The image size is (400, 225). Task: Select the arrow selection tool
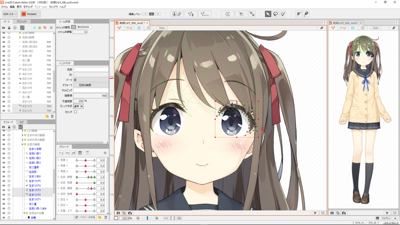point(268,14)
